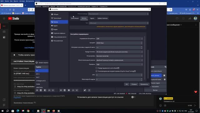Toggle the link access switch in YouTube Studio
200x113 pixels.
(133, 97)
